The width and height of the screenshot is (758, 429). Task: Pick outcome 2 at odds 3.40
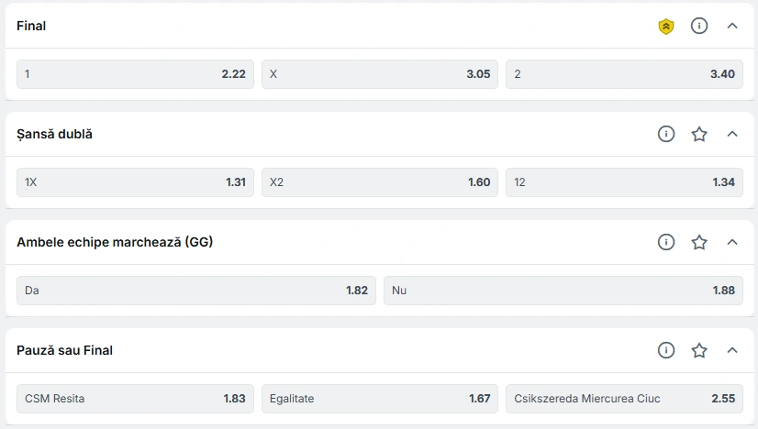[625, 74]
